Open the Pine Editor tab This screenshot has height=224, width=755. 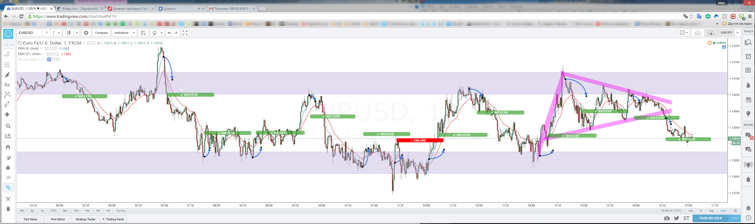[x=58, y=219]
